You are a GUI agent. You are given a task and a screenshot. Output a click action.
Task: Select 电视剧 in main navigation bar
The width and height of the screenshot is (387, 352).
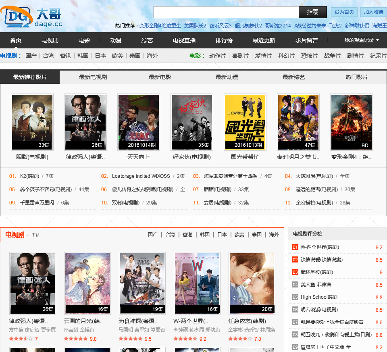tap(50, 40)
